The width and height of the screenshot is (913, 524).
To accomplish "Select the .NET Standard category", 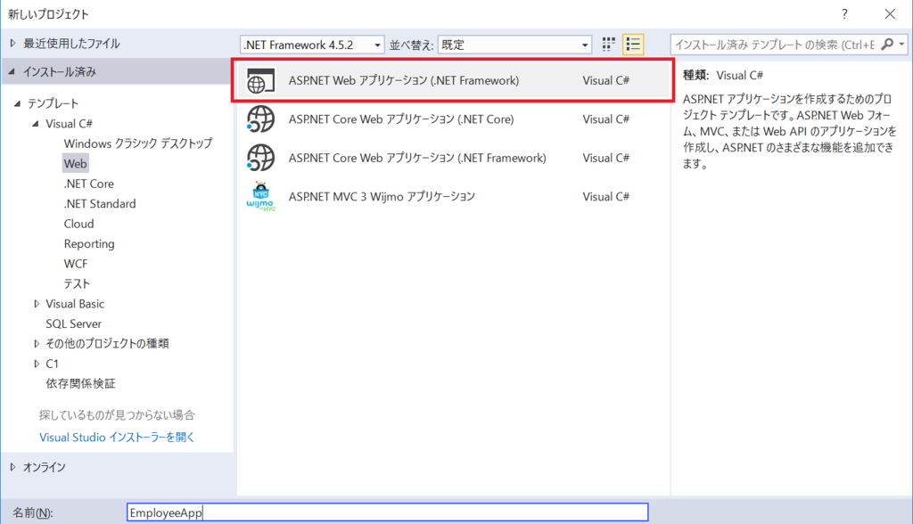I will [x=100, y=204].
